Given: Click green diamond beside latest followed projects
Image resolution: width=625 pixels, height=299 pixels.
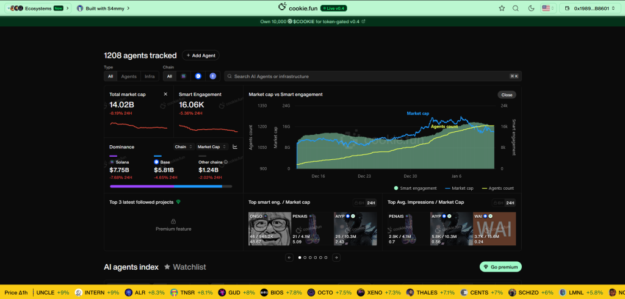Looking at the screenshot, I should [x=178, y=202].
